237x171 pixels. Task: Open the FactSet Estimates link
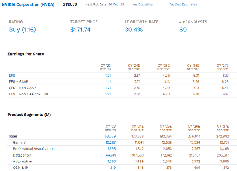click(183, 4)
